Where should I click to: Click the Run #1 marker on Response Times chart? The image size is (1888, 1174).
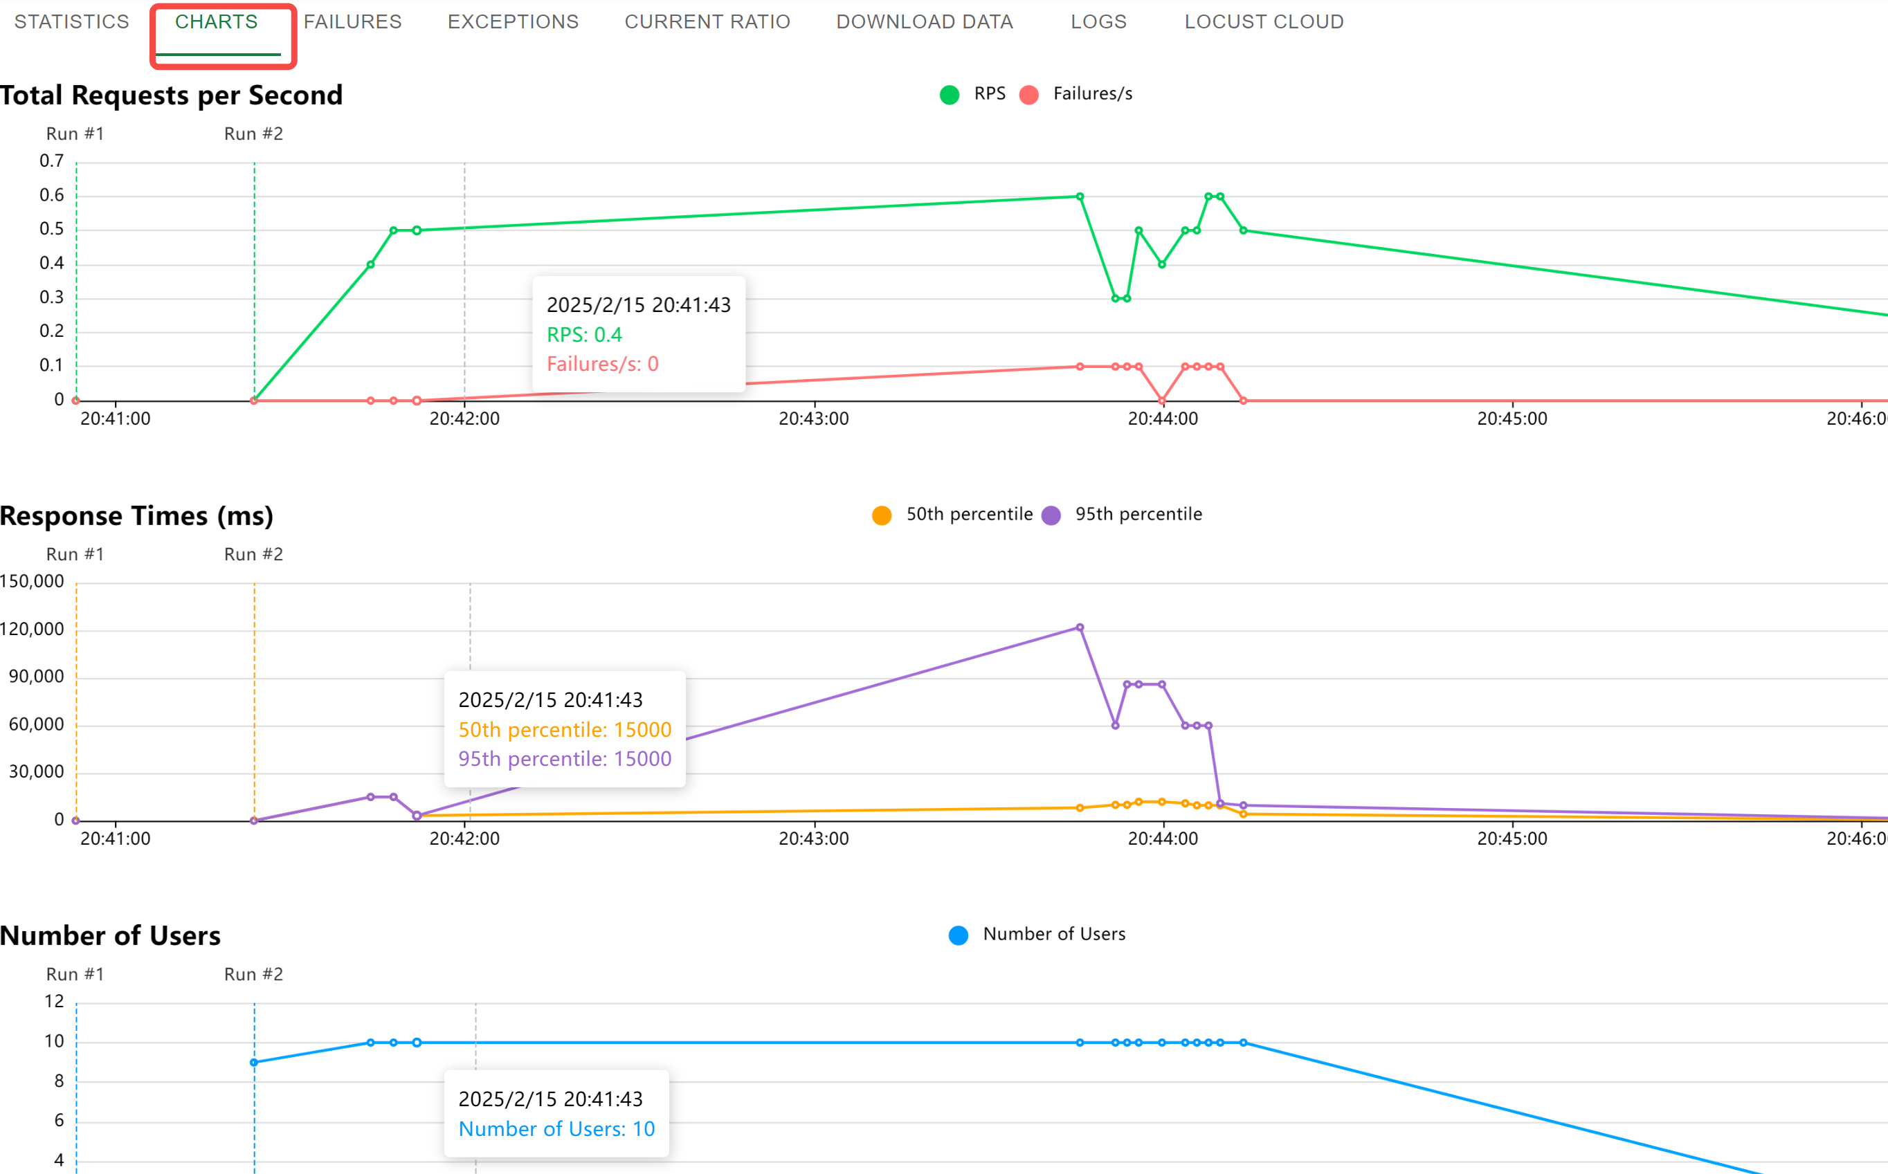75,553
